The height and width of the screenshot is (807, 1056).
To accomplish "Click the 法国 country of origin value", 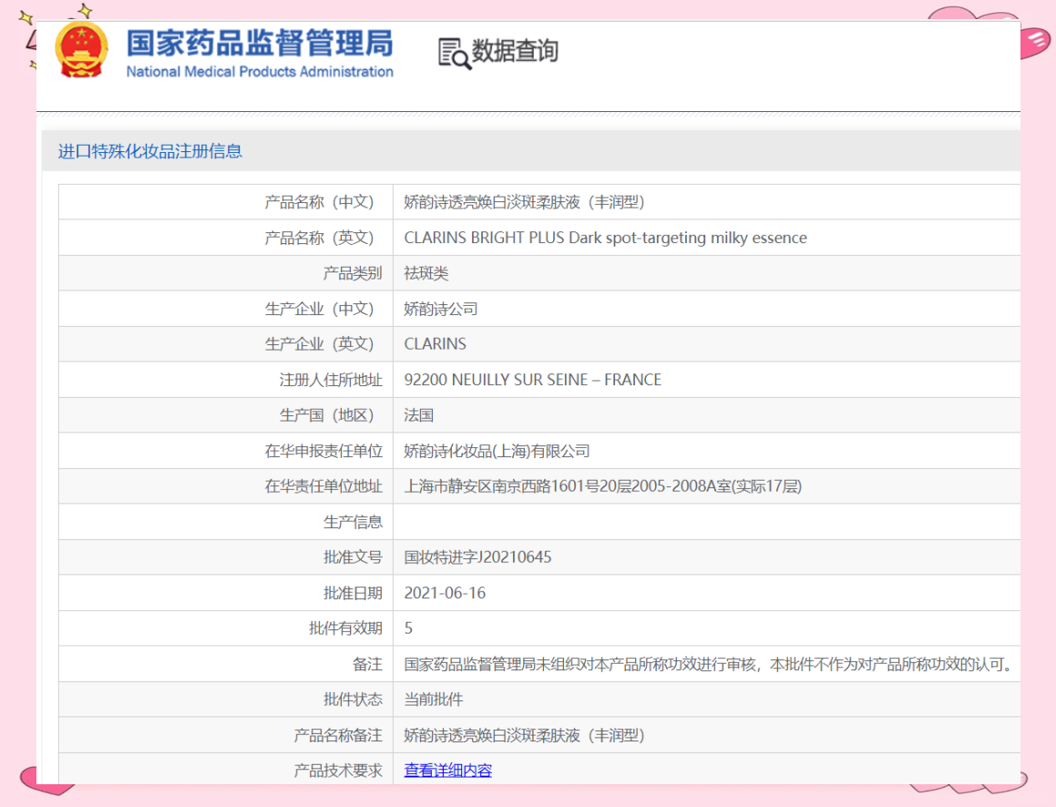I will click(x=419, y=415).
